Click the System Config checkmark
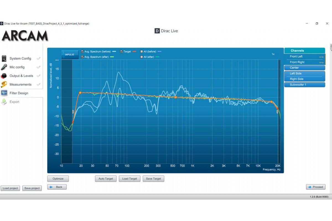The image size is (332, 221). (x=38, y=59)
